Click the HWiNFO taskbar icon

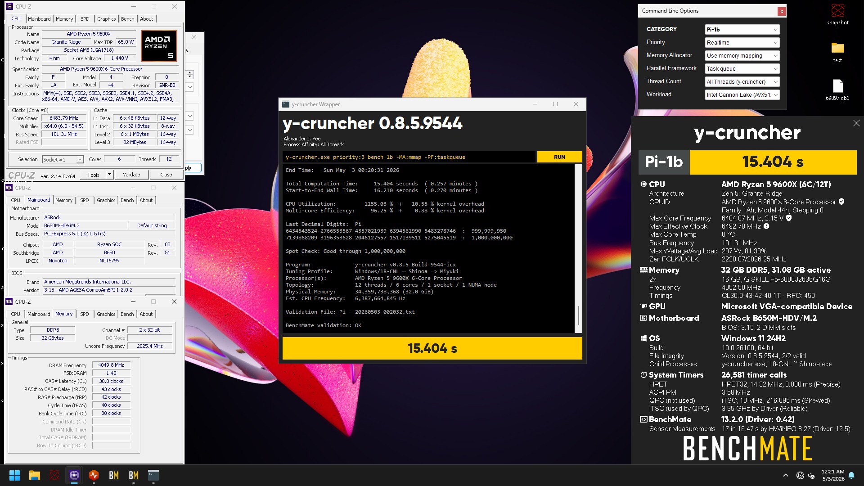[x=94, y=475]
